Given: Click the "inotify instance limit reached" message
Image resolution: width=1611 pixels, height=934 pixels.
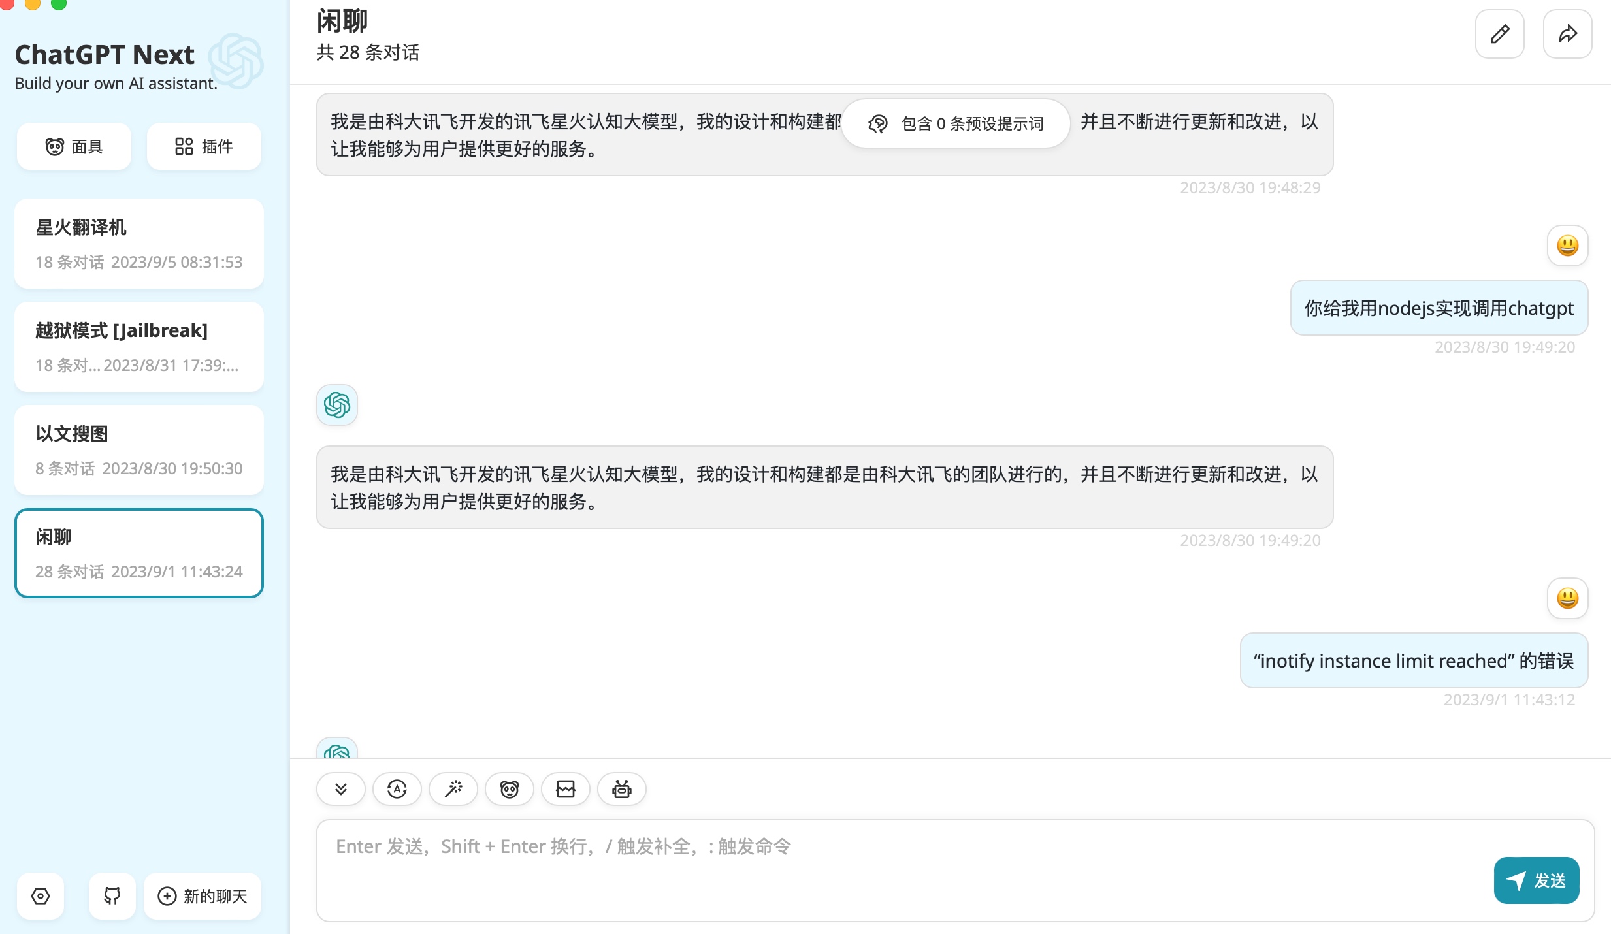Looking at the screenshot, I should [x=1414, y=660].
